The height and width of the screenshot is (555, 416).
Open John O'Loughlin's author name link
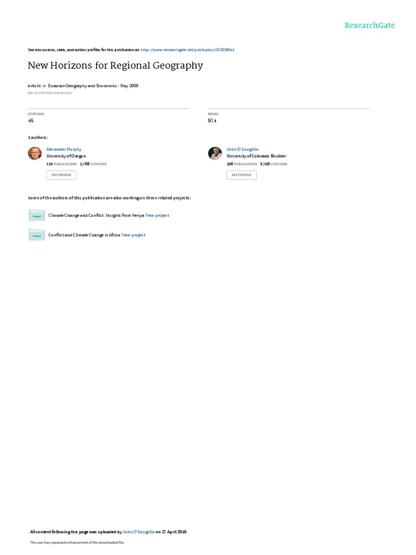[242, 150]
